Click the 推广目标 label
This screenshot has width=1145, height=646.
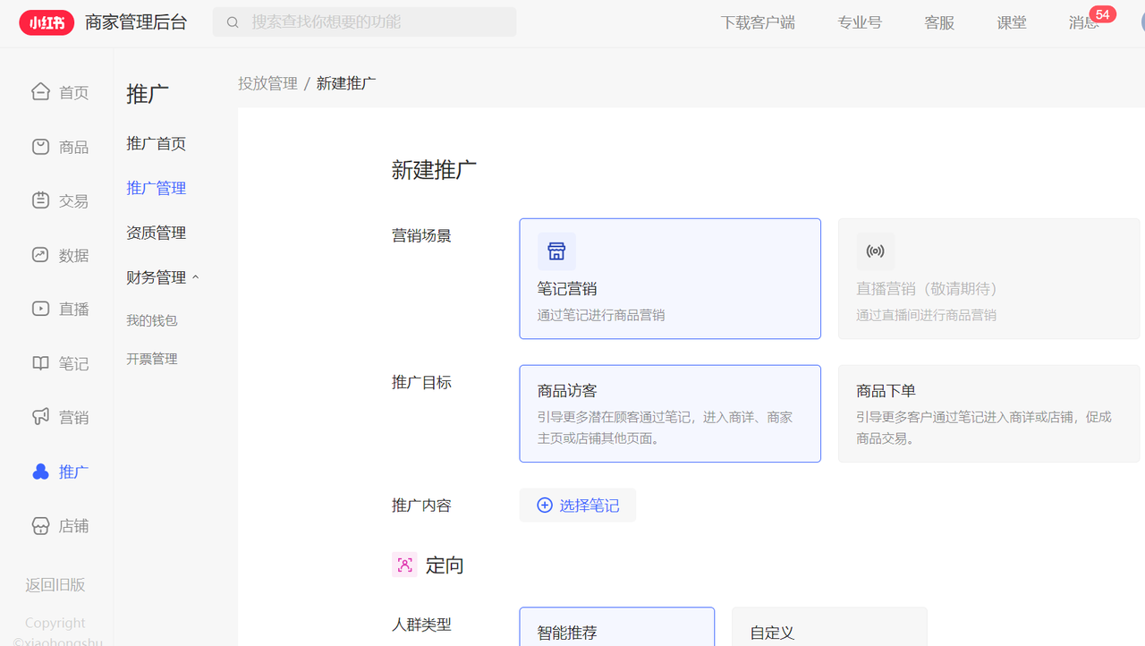pos(421,382)
